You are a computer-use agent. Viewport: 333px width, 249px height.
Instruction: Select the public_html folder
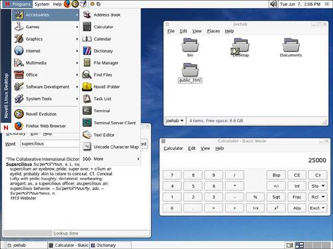190,73
